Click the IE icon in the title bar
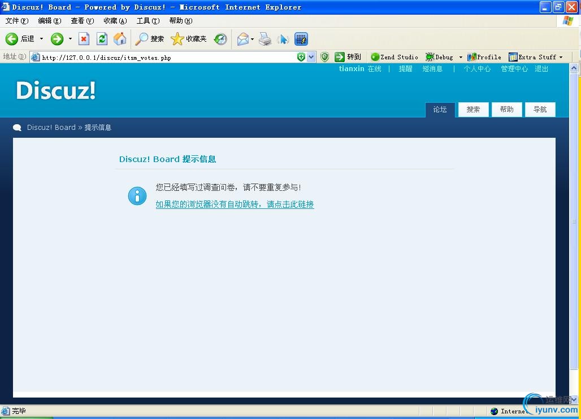 click(x=5, y=7)
